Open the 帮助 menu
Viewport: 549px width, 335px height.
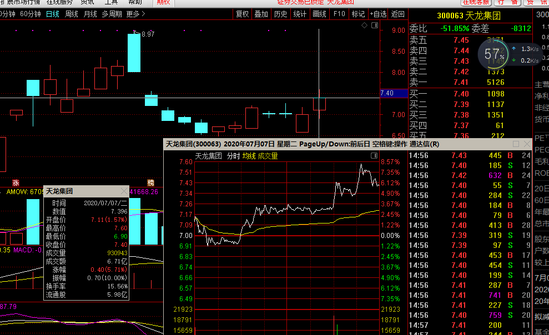[135, 2]
